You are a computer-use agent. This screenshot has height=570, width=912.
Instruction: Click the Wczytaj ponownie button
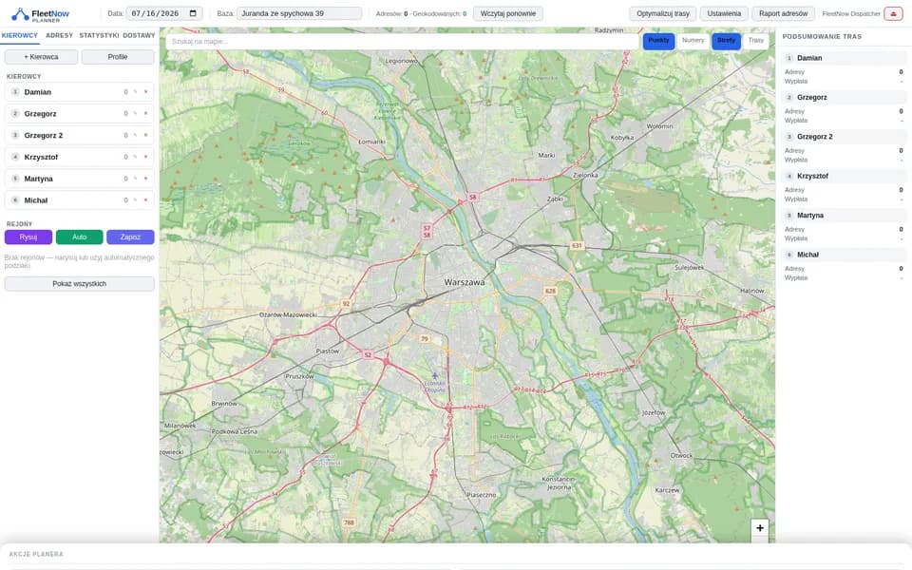(507, 13)
